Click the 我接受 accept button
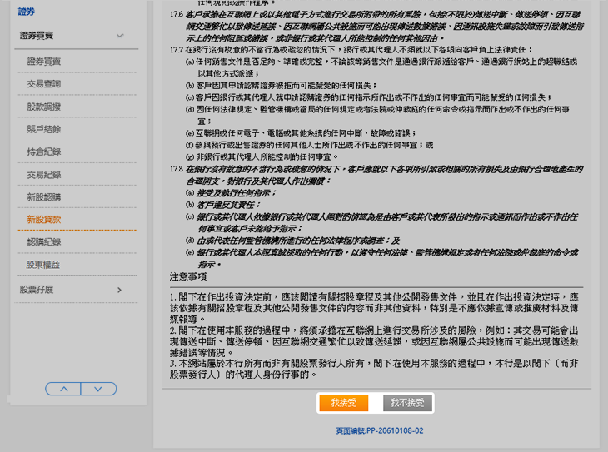The image size is (608, 452). [x=343, y=403]
